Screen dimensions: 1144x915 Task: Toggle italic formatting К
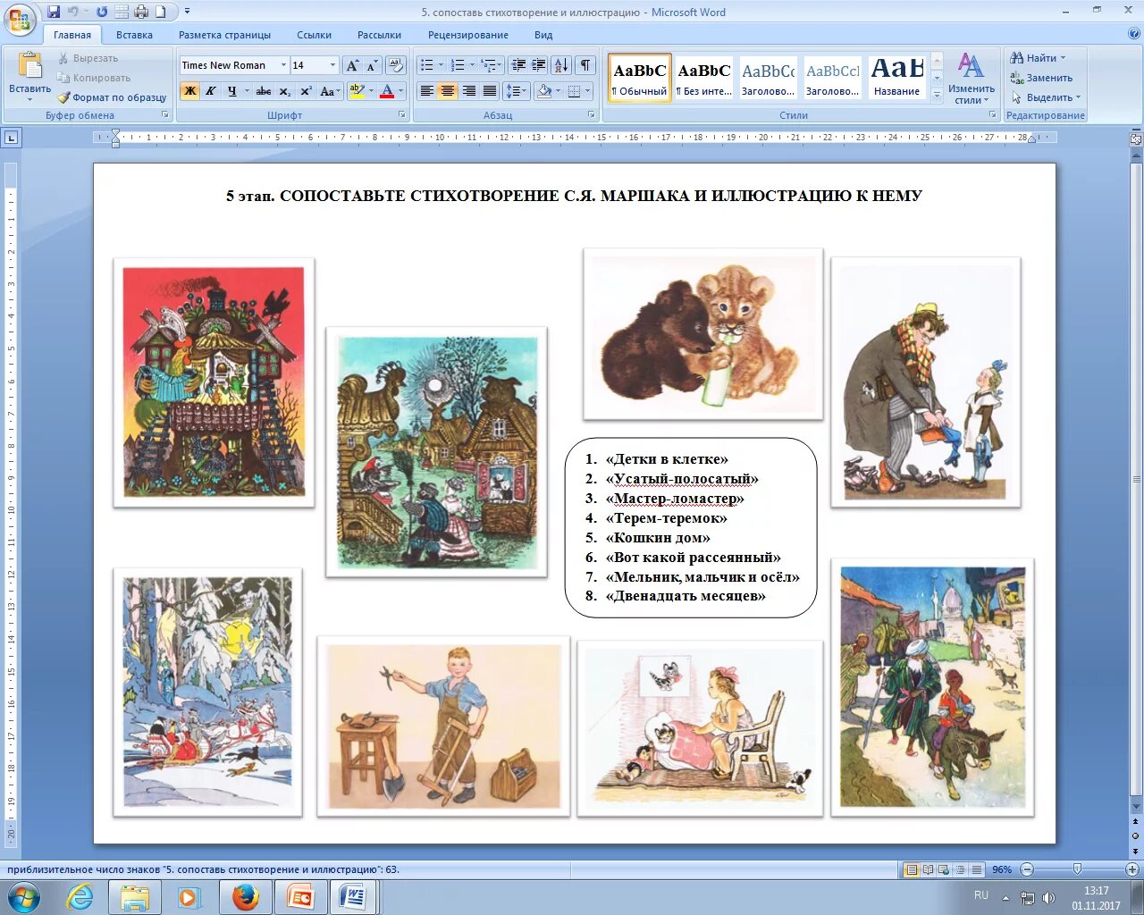pos(211,91)
